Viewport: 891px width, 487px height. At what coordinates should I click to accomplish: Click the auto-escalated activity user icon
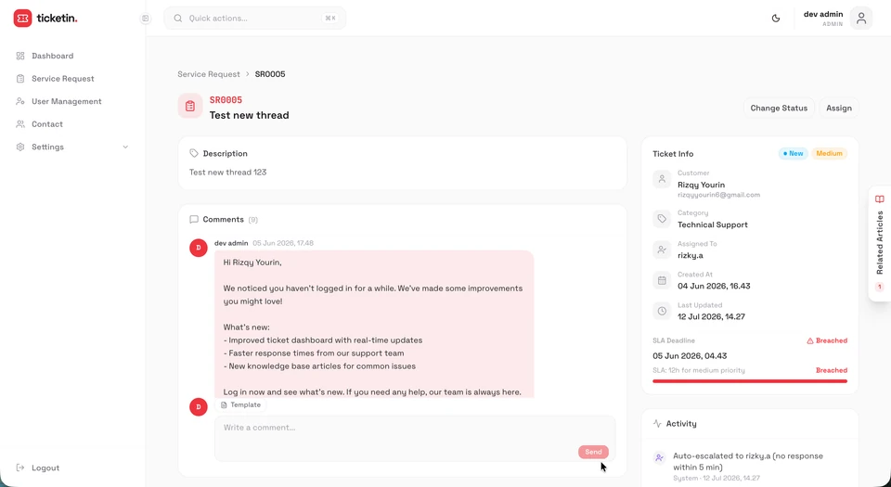(659, 457)
